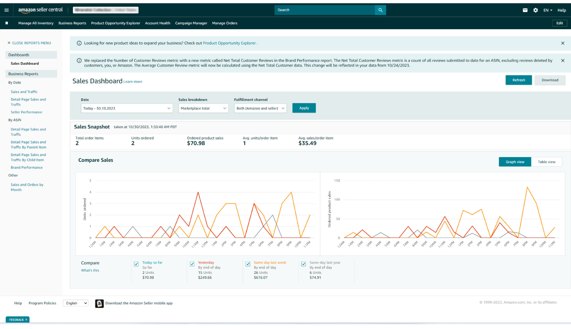The width and height of the screenshot is (571, 329).
Task: Click the search magnifier button
Action: [x=380, y=10]
